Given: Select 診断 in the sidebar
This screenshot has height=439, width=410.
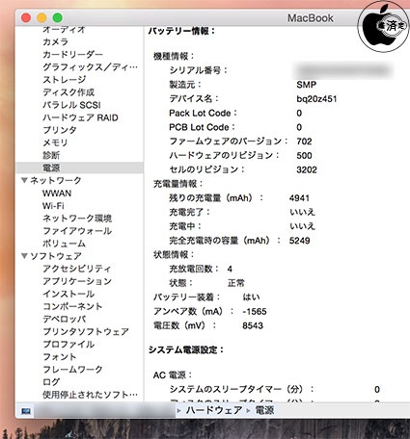Looking at the screenshot, I should [51, 155].
